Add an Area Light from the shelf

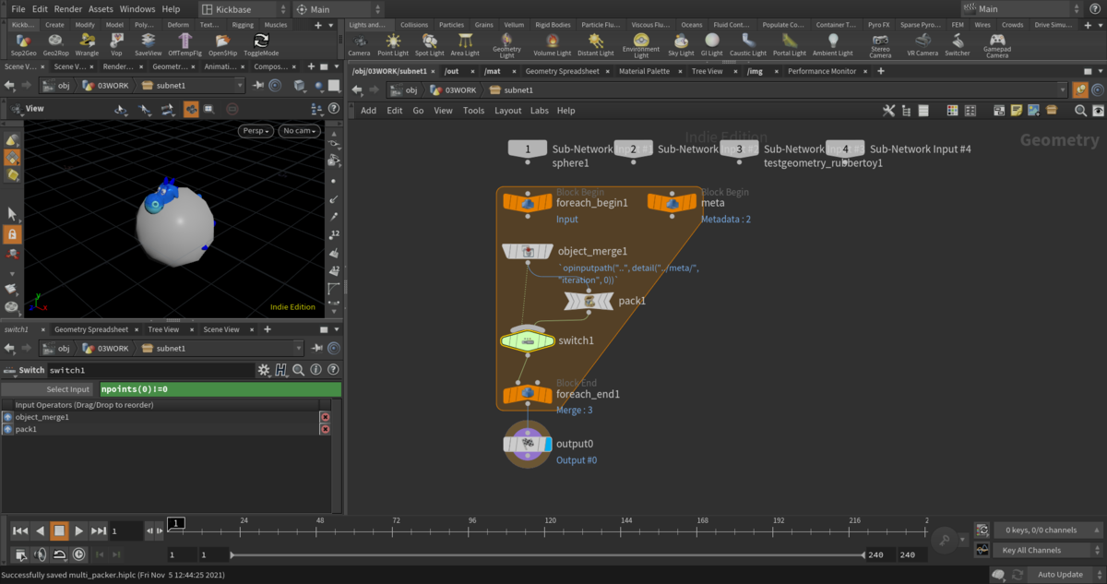tap(465, 44)
